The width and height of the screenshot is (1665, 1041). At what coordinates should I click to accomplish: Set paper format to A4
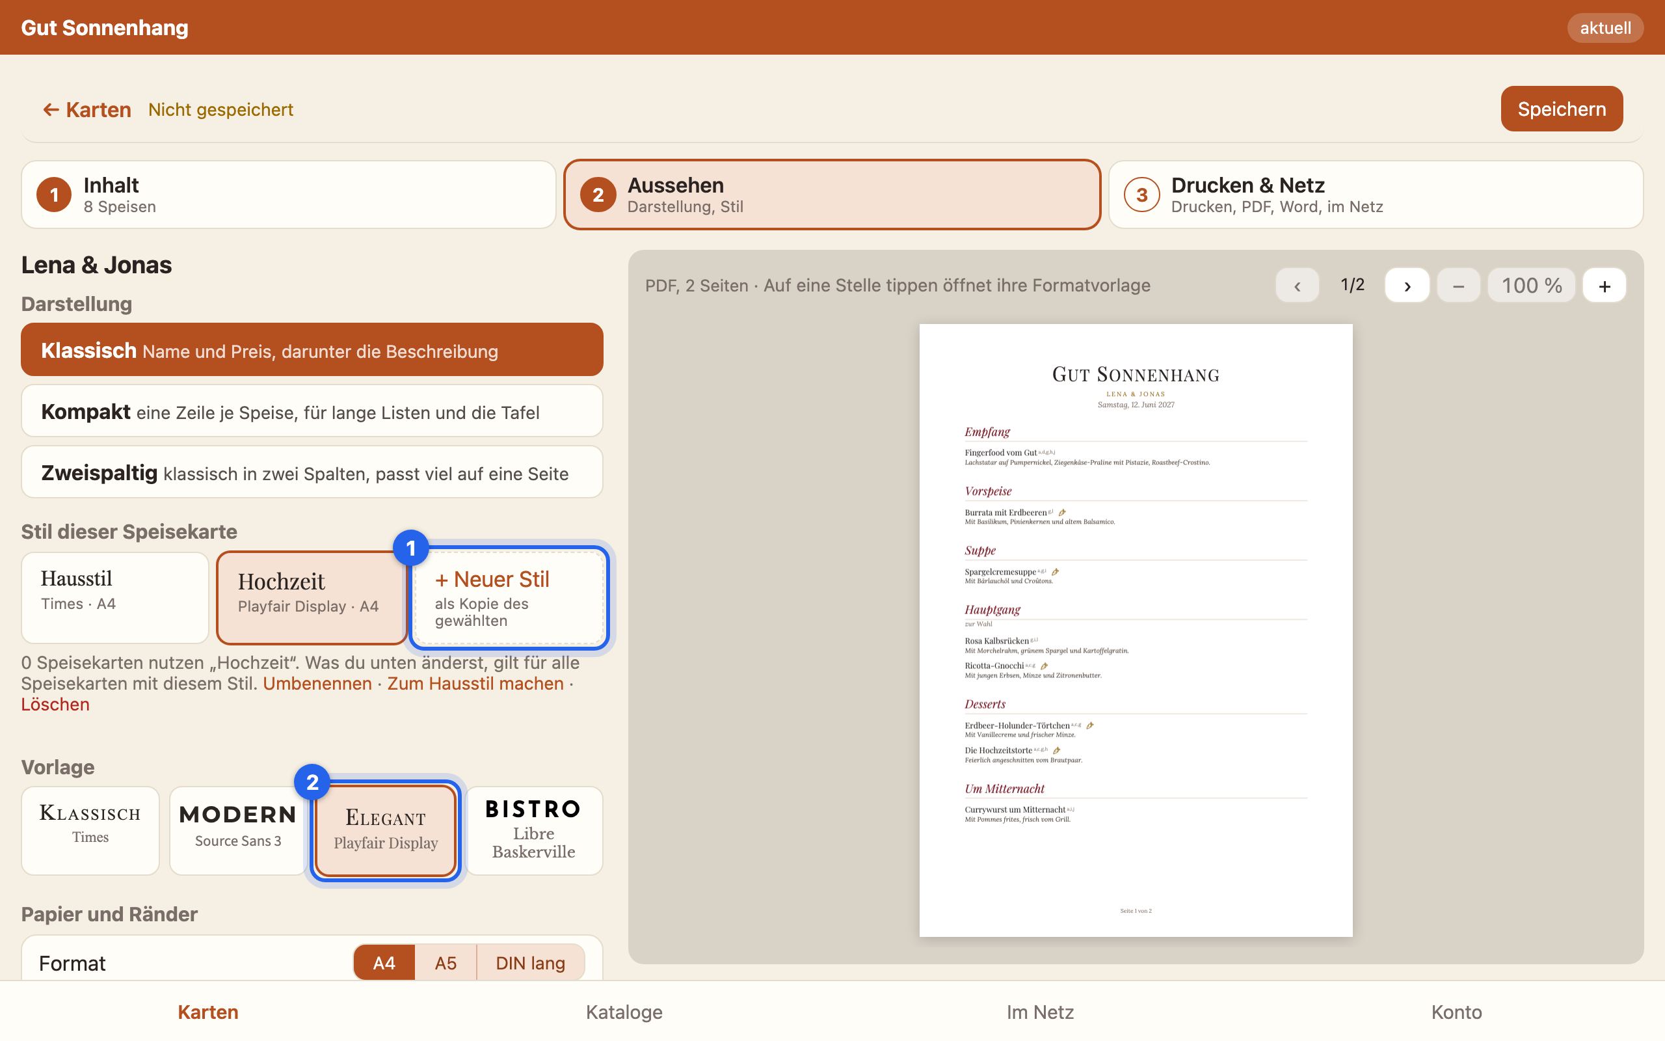coord(384,962)
